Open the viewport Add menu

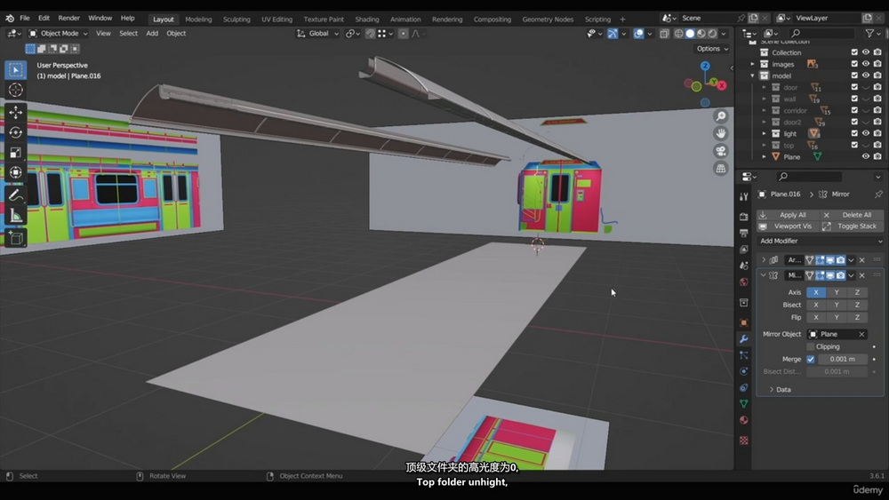click(x=152, y=34)
